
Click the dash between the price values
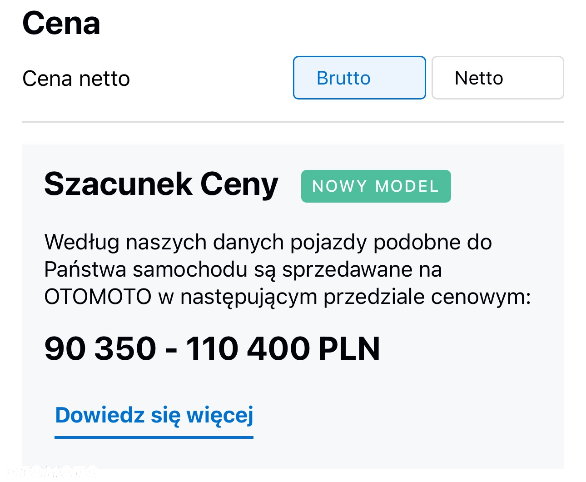tap(171, 349)
